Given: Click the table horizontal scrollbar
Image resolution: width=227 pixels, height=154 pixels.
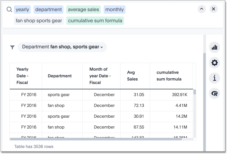Looking at the screenshot, I should point(96,139).
